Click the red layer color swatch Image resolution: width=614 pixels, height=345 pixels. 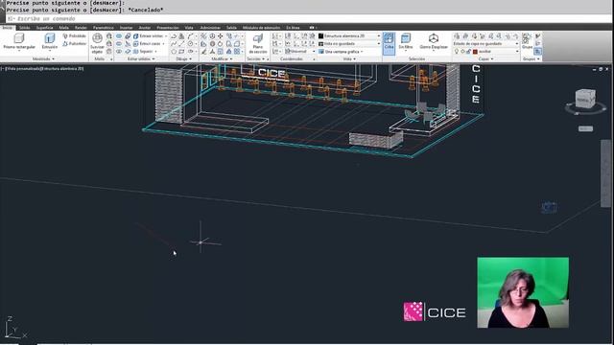475,51
